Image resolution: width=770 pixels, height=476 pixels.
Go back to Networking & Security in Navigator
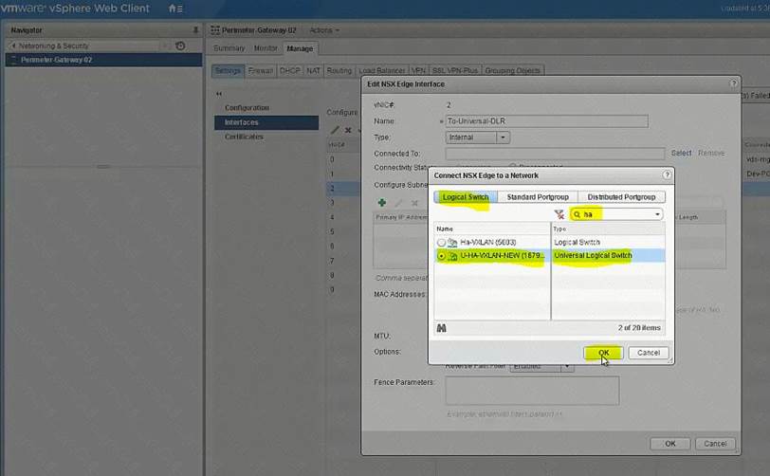pyautogui.click(x=56, y=46)
